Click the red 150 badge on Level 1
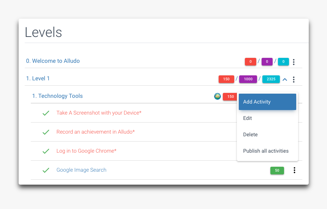This screenshot has width=327, height=209. (x=226, y=79)
